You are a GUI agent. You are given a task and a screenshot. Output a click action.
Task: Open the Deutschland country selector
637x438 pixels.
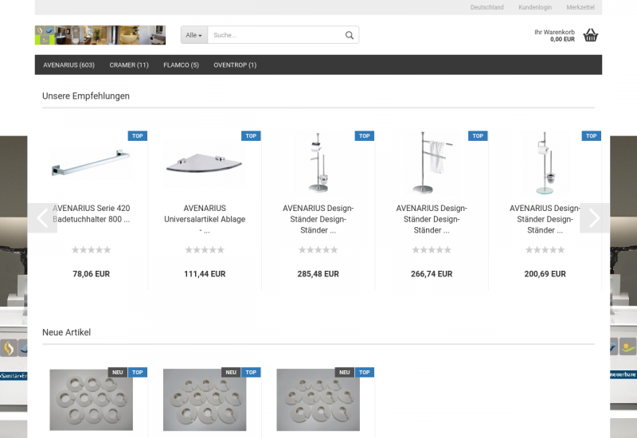487,7
